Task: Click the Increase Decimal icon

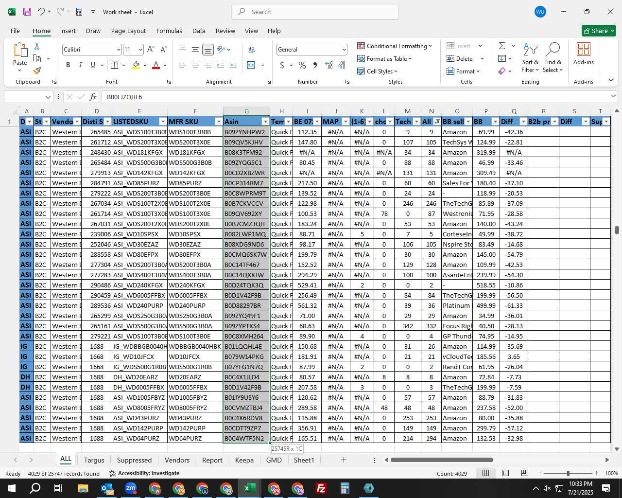Action: point(329,65)
